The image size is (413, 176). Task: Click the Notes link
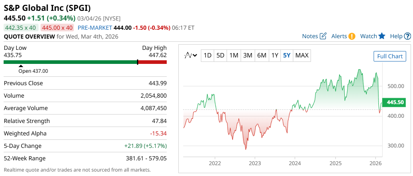310,36
